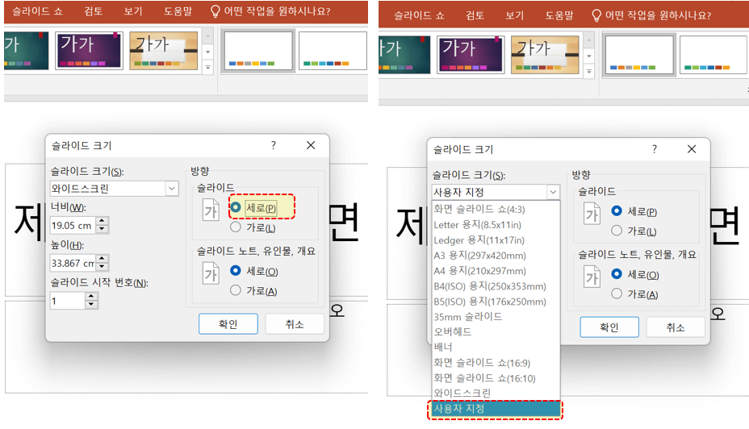Show next theme row arrow in right ribbon

pyautogui.click(x=589, y=56)
